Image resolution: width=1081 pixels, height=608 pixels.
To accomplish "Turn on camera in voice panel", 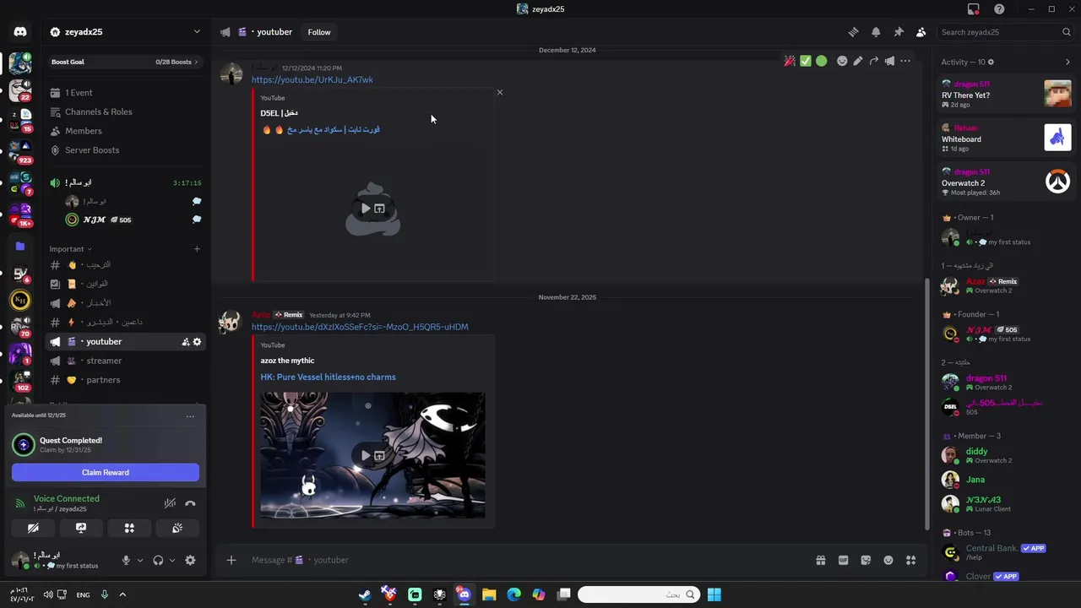I will [x=33, y=528].
